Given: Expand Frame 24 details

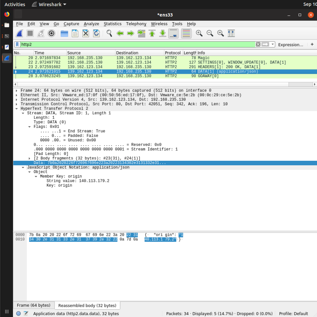Looking at the screenshot, I should click(17, 91).
